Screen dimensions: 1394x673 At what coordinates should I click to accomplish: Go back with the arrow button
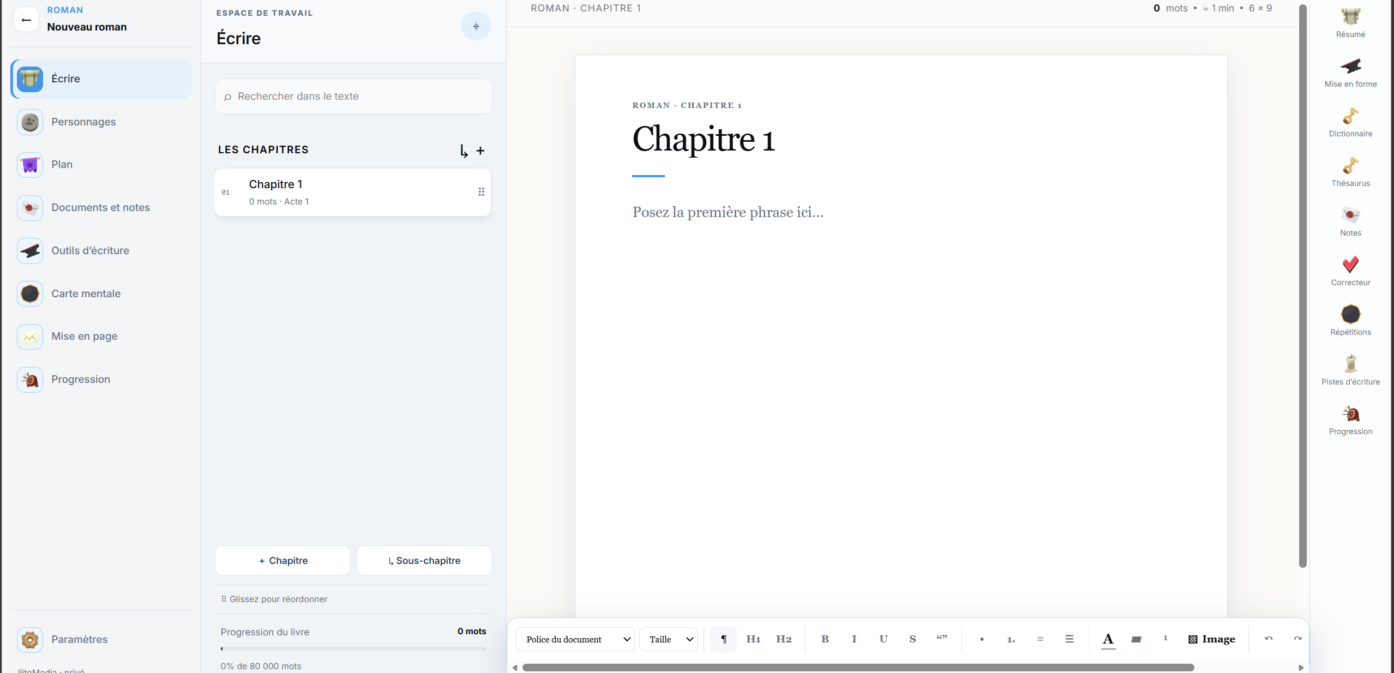pyautogui.click(x=26, y=20)
